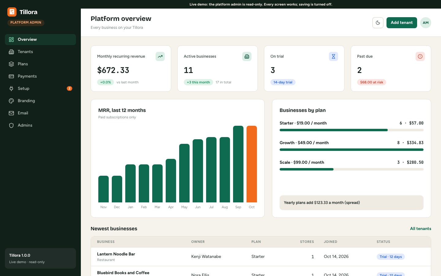Click the Admins shield icon in sidebar
The width and height of the screenshot is (441, 276).
click(11, 125)
